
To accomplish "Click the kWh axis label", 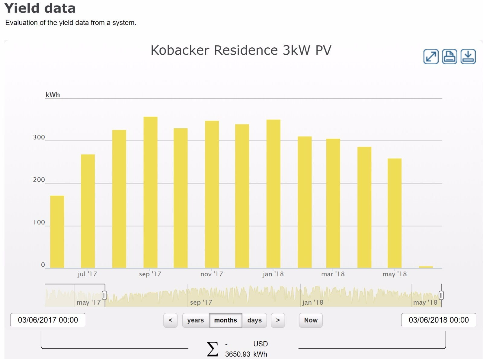I will click(x=52, y=95).
